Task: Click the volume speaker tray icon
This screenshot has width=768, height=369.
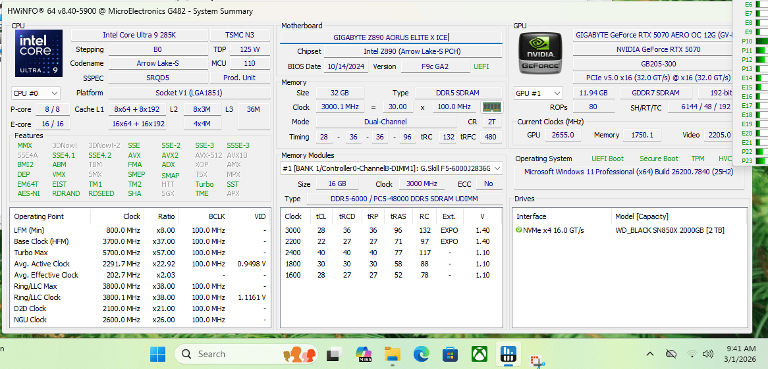Action: click(707, 354)
